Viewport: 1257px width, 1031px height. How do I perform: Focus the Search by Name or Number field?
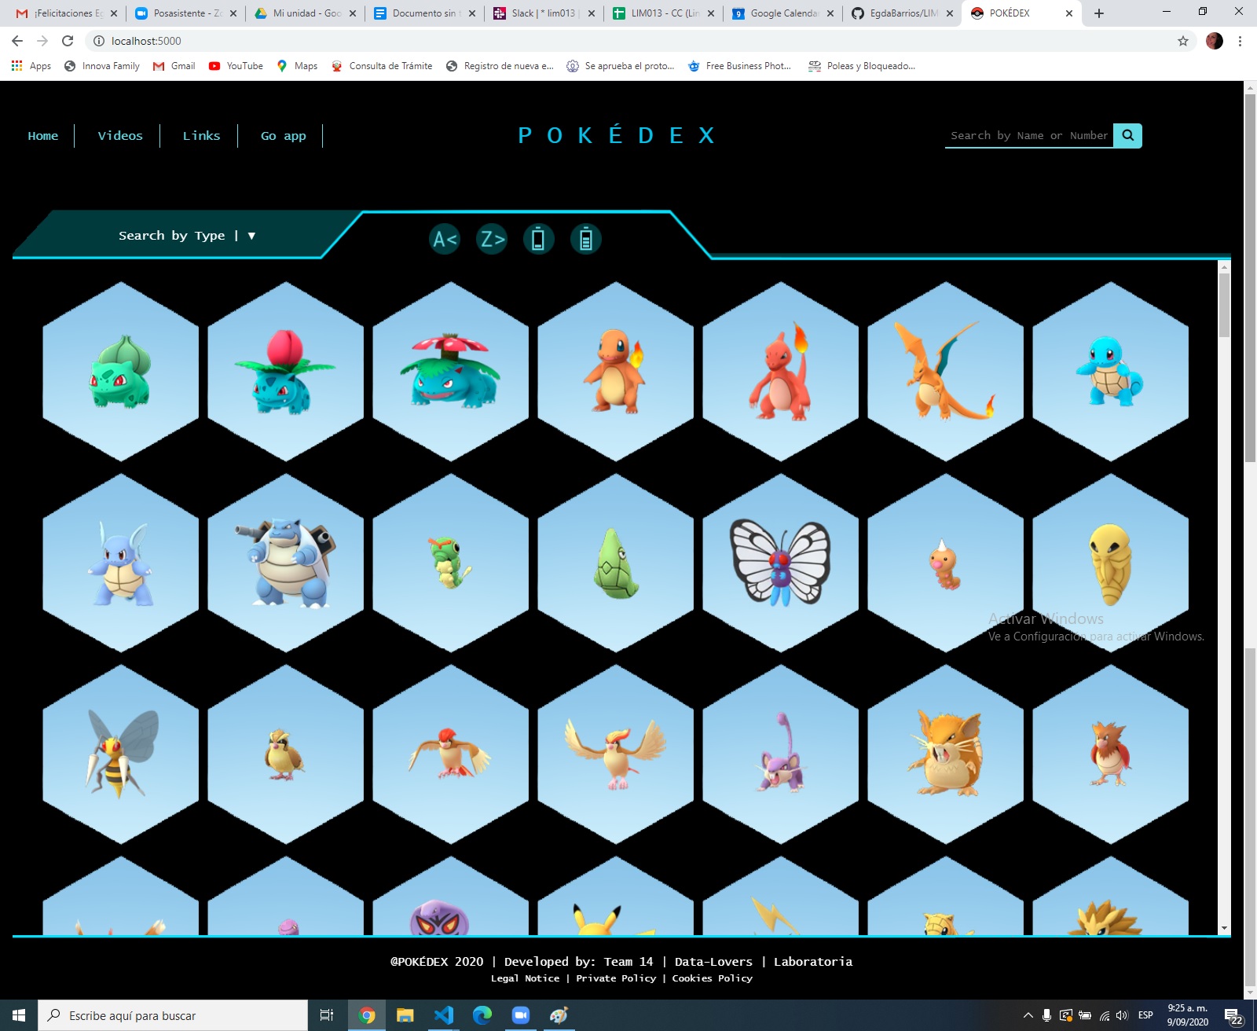pyautogui.click(x=1029, y=135)
